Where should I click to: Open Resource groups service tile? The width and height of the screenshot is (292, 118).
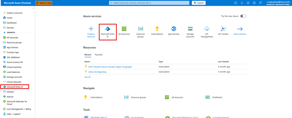(141, 32)
